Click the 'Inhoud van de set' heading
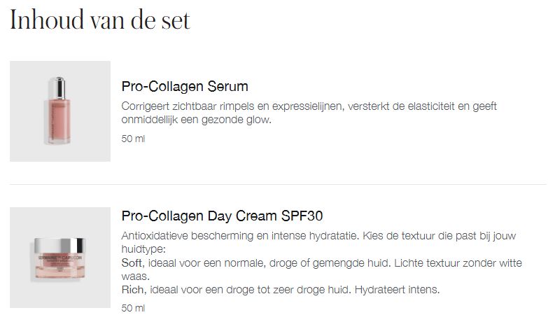 [x=100, y=20]
